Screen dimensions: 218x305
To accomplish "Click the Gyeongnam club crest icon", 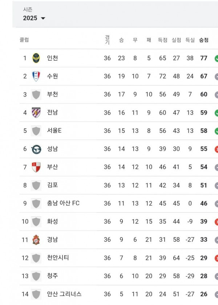I will point(36,240).
